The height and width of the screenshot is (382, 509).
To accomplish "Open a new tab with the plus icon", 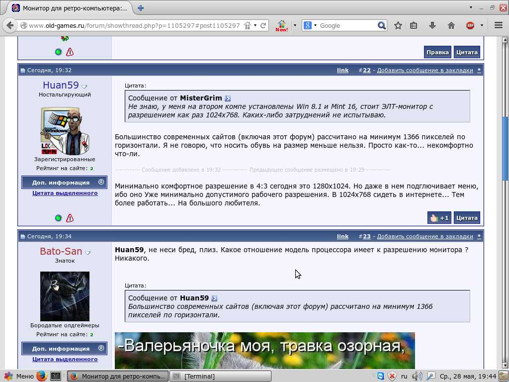I will (x=141, y=8).
